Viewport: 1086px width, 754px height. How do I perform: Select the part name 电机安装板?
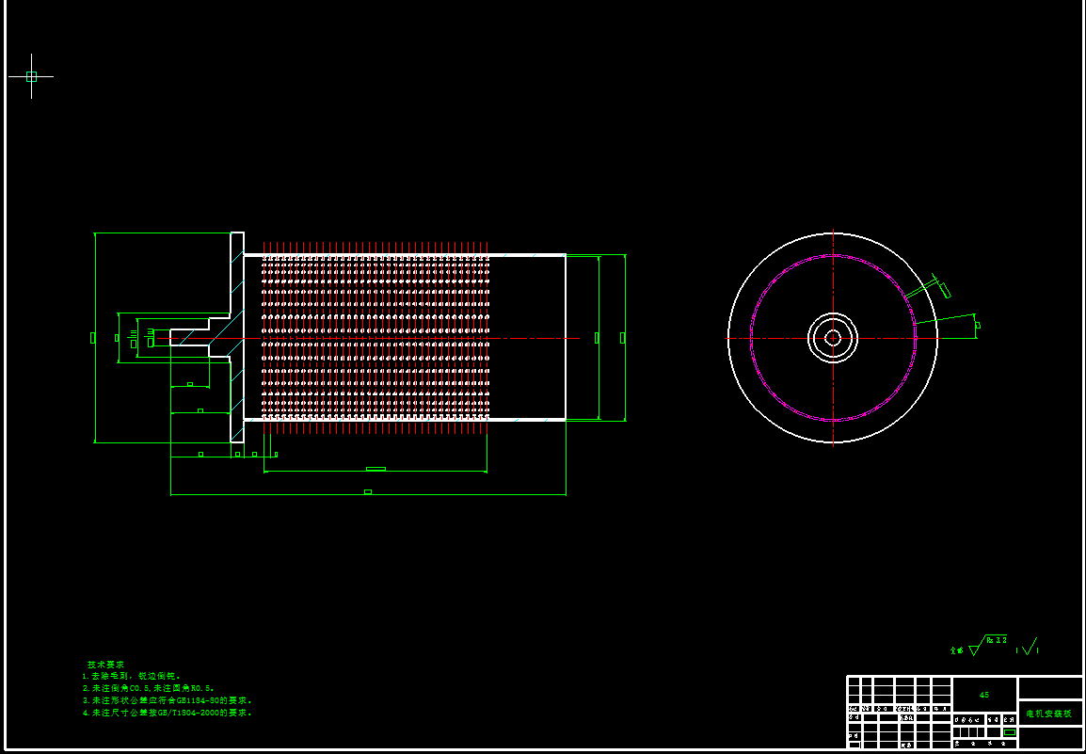[1049, 714]
